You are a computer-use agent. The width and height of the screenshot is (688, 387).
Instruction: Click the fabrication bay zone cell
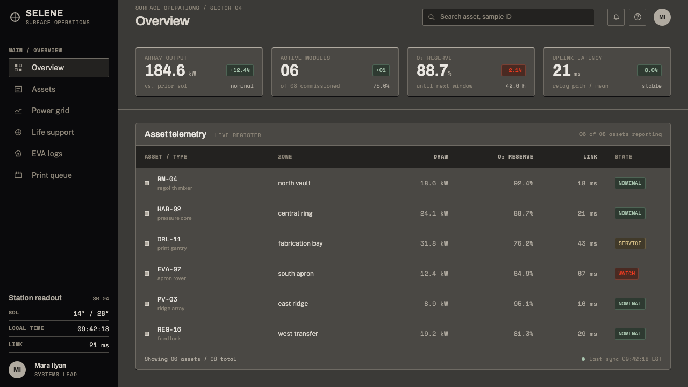point(300,243)
